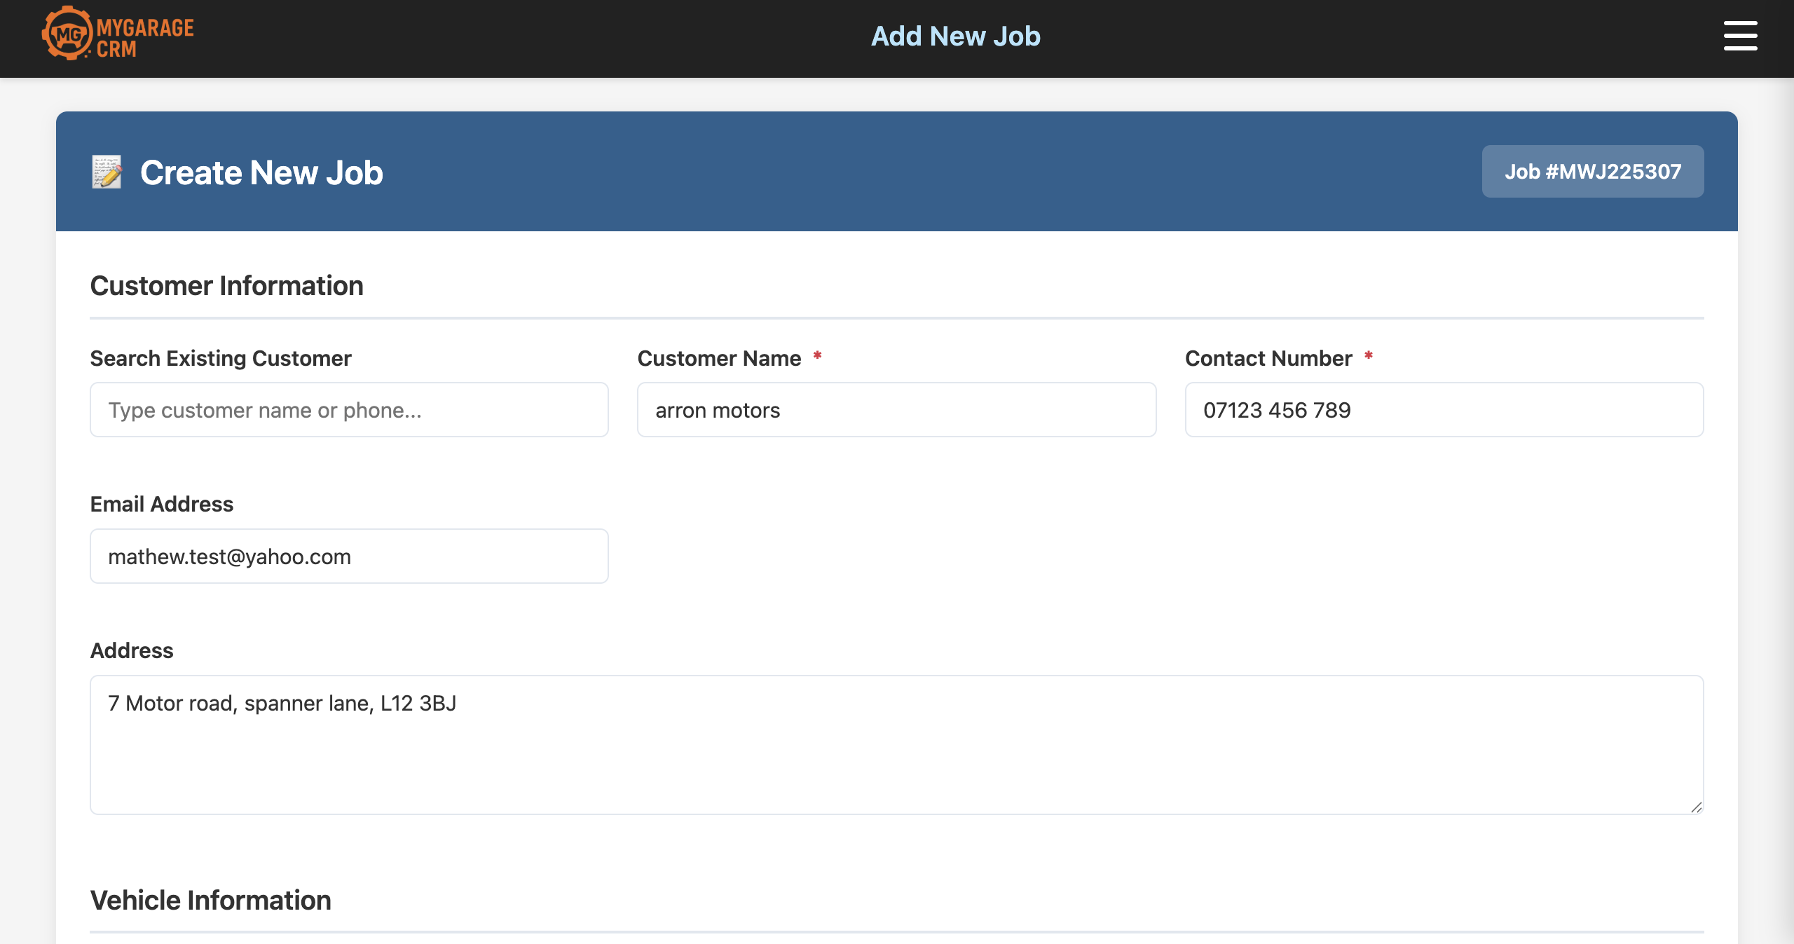The height and width of the screenshot is (944, 1794).
Task: Click the MG gear emblem in logo
Action: pos(68,33)
